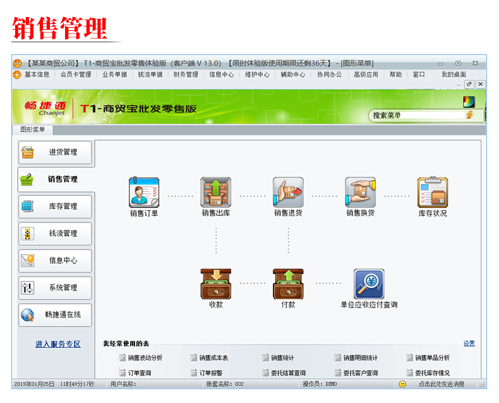Open the 销售波动分析 report
Viewport: 499px width, 403px height.
click(145, 358)
